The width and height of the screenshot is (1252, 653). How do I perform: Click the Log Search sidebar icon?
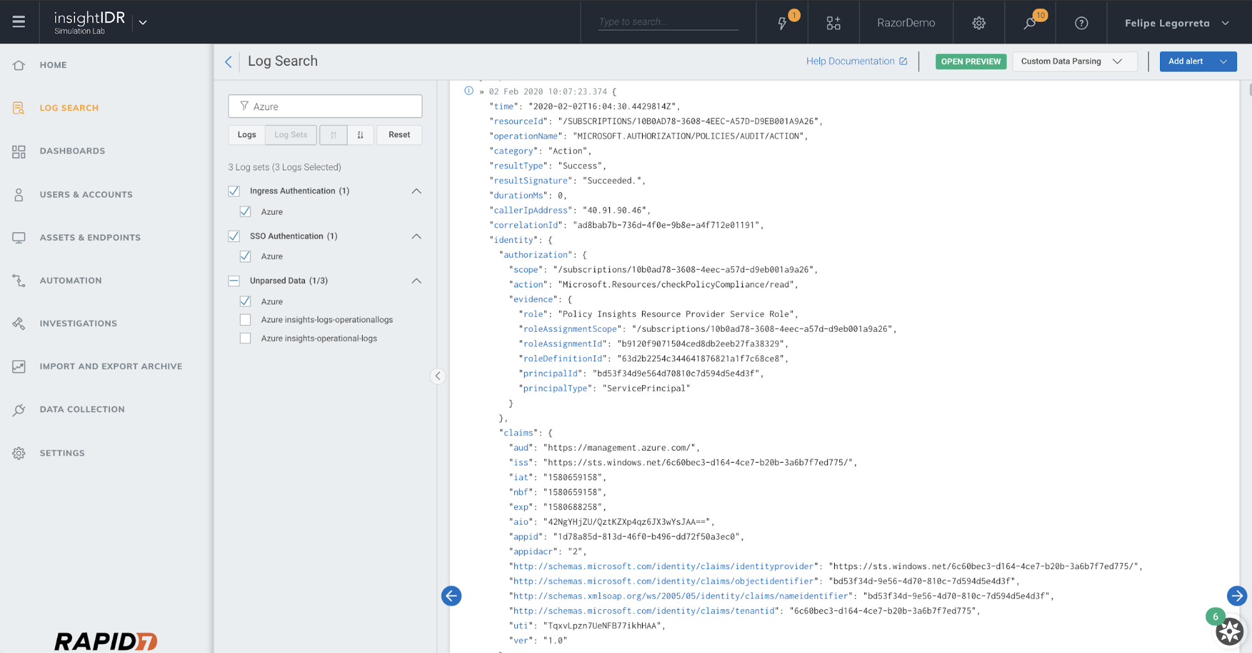point(19,108)
